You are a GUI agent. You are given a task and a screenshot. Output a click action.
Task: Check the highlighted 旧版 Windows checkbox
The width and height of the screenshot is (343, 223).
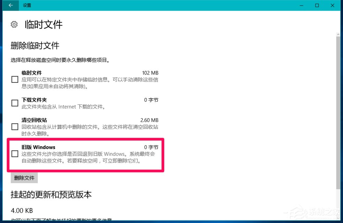pyautogui.click(x=14, y=154)
